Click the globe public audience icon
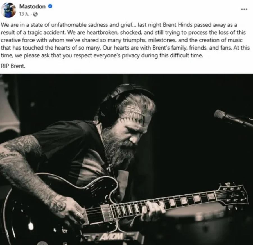This screenshot has height=245, width=253. point(35,14)
